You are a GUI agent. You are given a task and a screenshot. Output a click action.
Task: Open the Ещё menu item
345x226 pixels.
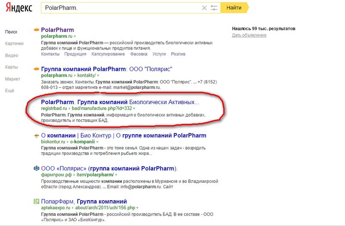pos(10,91)
